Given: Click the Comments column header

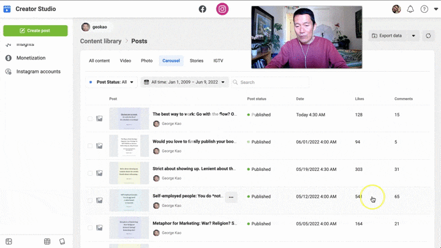Looking at the screenshot, I should point(404,99).
